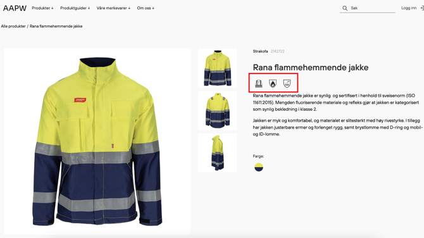This screenshot has width=424, height=238.
Task: Click the Farge: label
Action: click(258, 156)
